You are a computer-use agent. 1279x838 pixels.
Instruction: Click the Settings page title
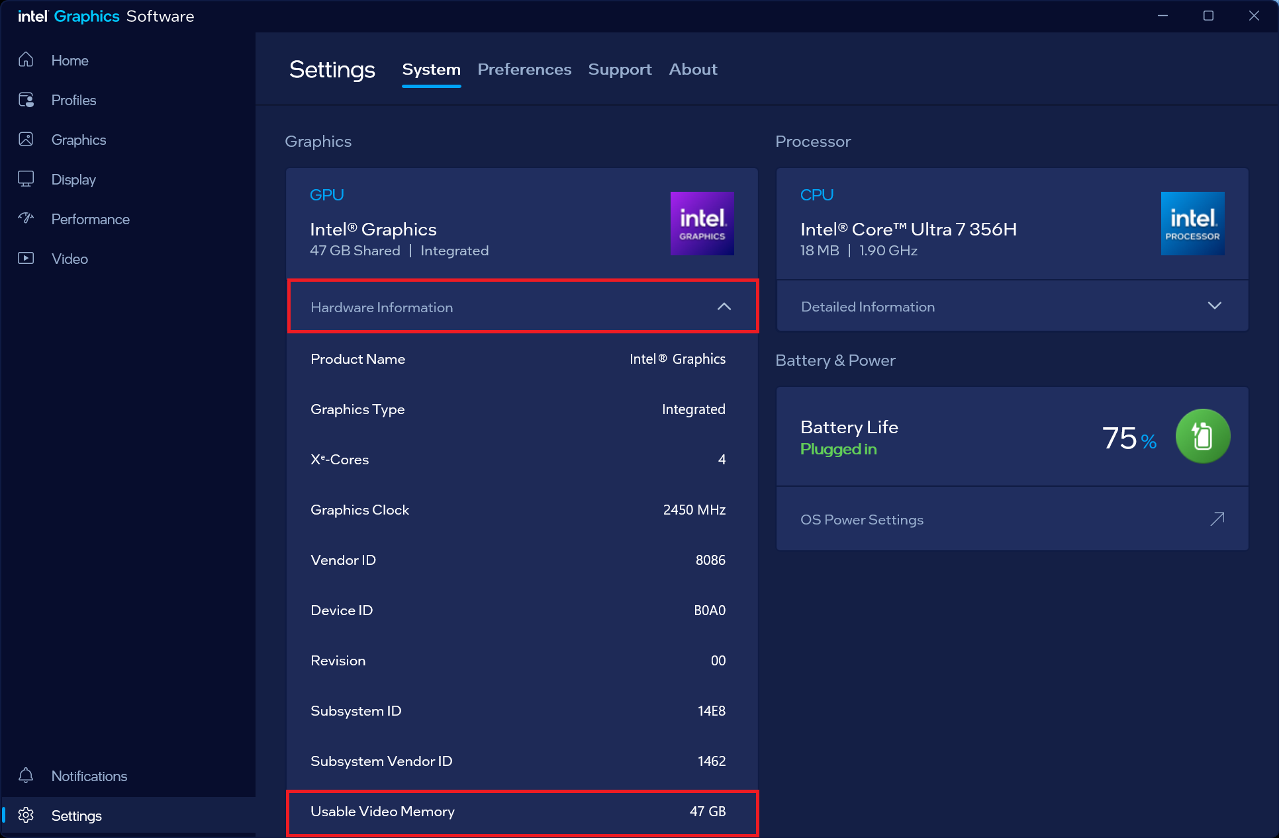click(x=332, y=69)
